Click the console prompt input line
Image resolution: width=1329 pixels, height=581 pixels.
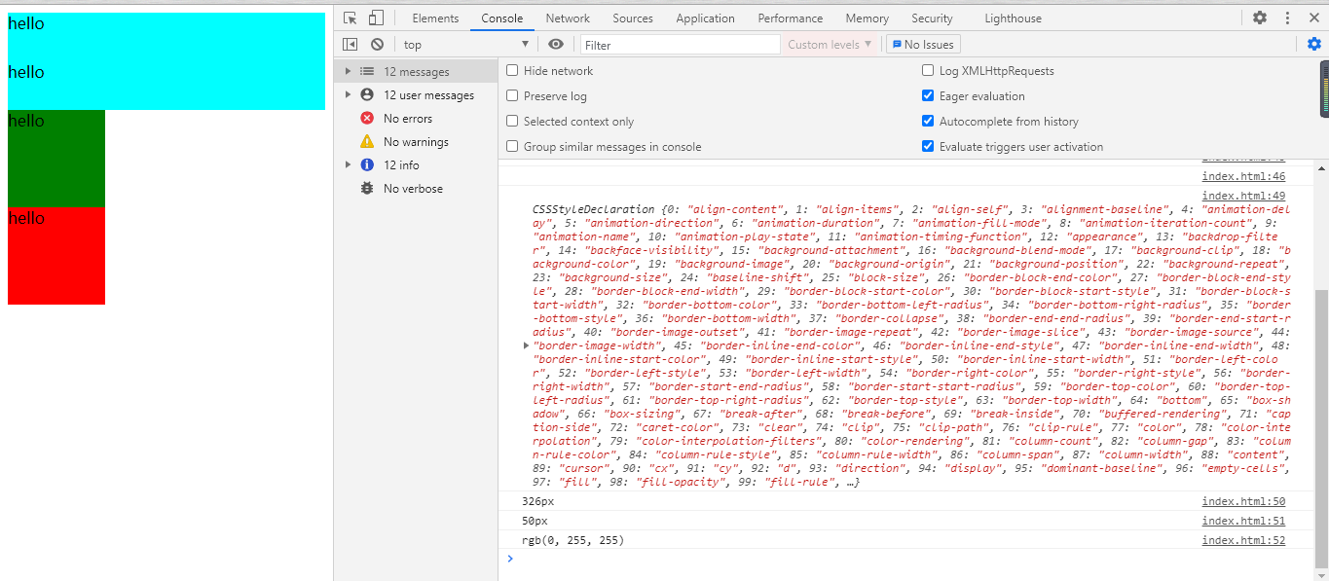tap(905, 559)
